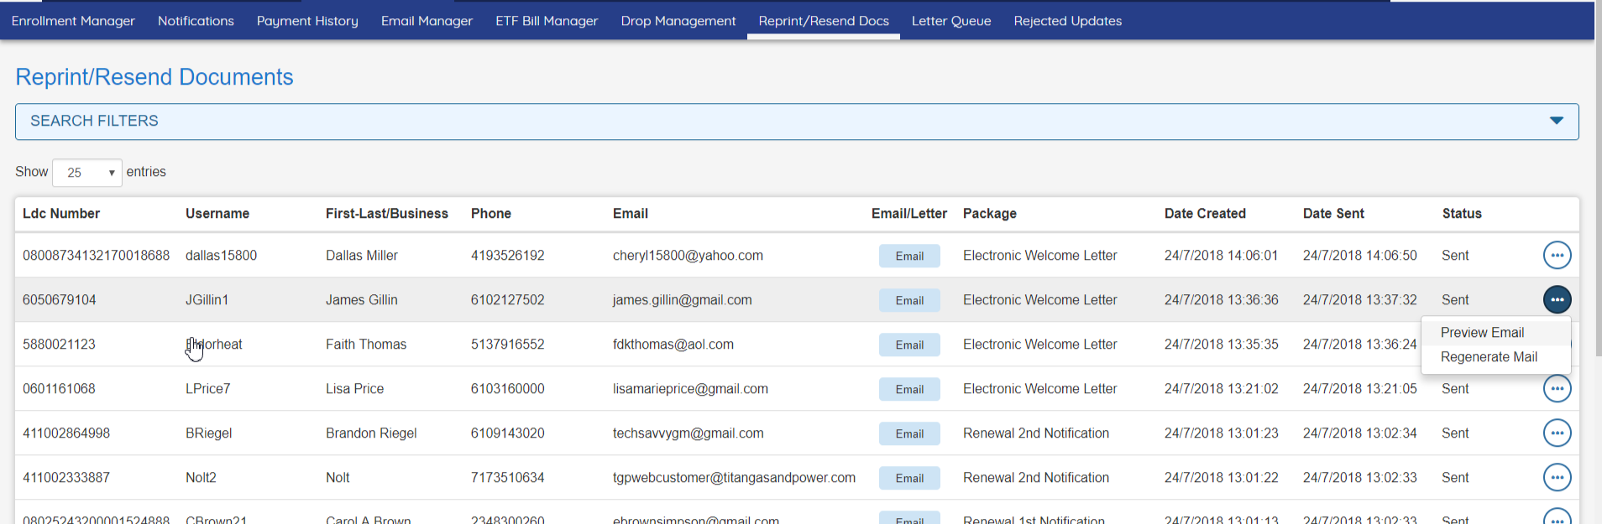Go to the Payment History tab

[x=307, y=21]
